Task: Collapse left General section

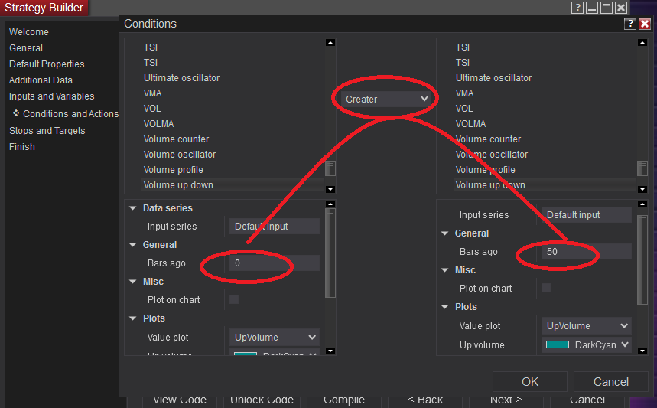Action: [x=133, y=245]
